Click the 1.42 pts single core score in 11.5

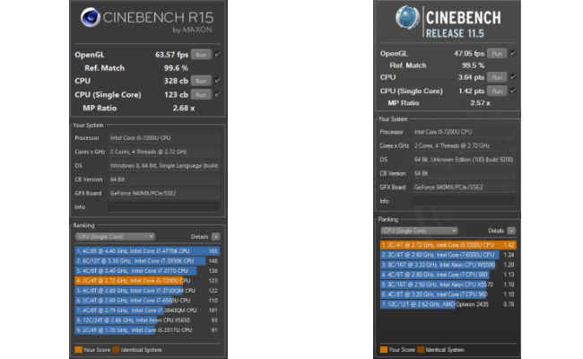coord(471,92)
